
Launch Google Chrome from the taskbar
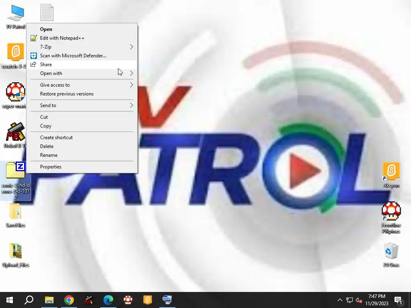click(x=69, y=300)
